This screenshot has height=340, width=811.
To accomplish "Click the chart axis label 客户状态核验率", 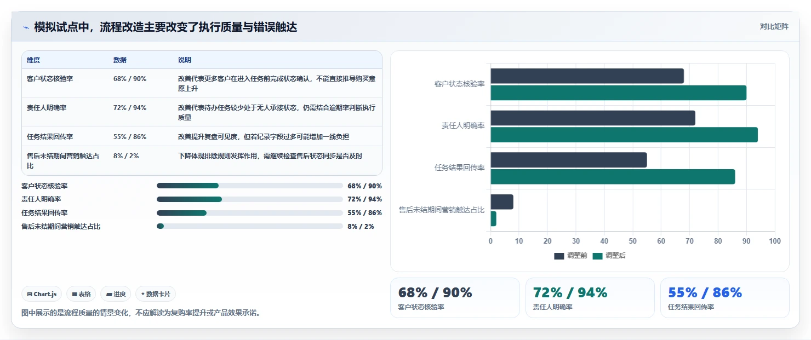I will pos(459,84).
